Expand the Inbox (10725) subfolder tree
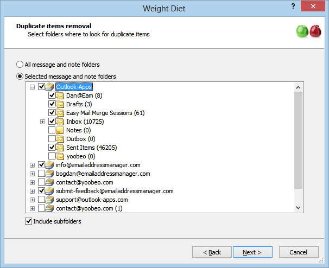This screenshot has height=268, width=329. [x=43, y=122]
